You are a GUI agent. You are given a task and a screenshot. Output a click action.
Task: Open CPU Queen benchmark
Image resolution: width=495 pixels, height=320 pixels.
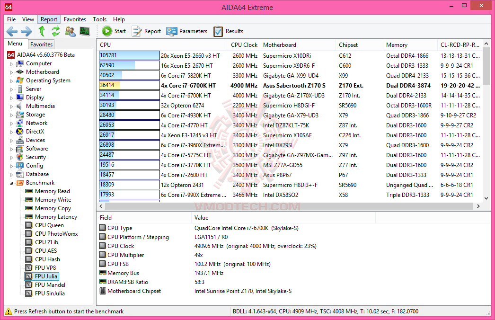pyautogui.click(x=49, y=225)
